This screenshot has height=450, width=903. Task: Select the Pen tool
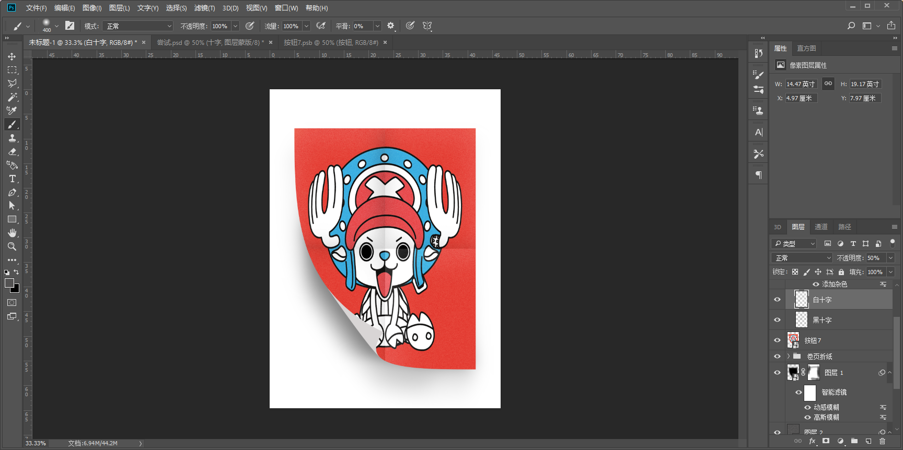[12, 192]
